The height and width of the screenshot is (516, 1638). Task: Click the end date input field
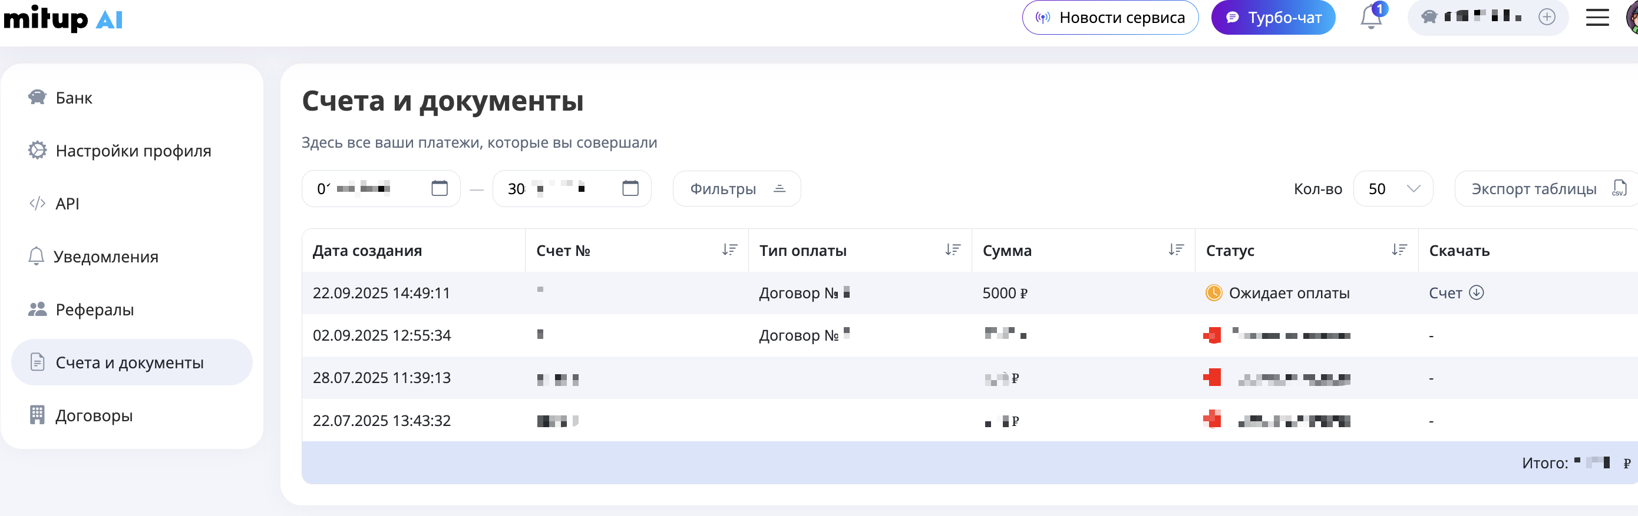click(572, 188)
